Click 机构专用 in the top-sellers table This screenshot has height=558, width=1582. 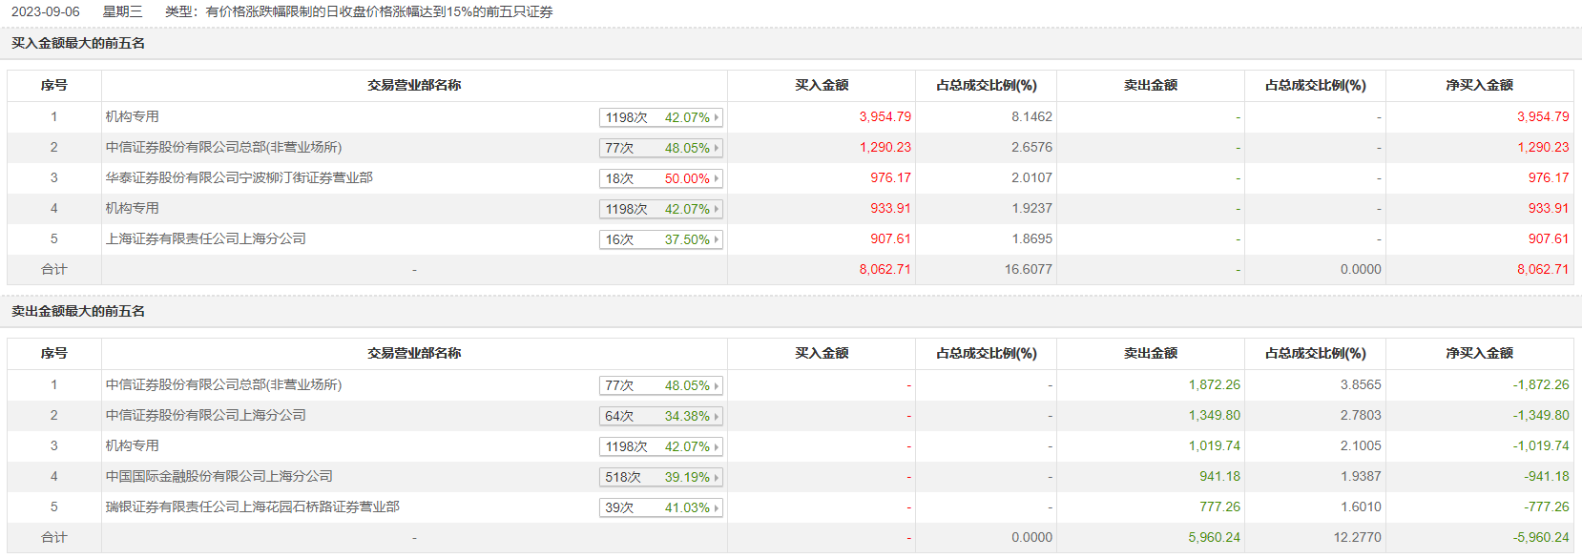pos(133,446)
